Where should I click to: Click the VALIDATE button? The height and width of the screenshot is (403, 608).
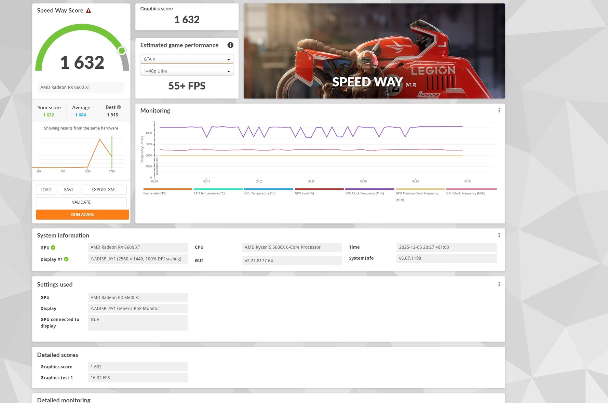point(81,202)
